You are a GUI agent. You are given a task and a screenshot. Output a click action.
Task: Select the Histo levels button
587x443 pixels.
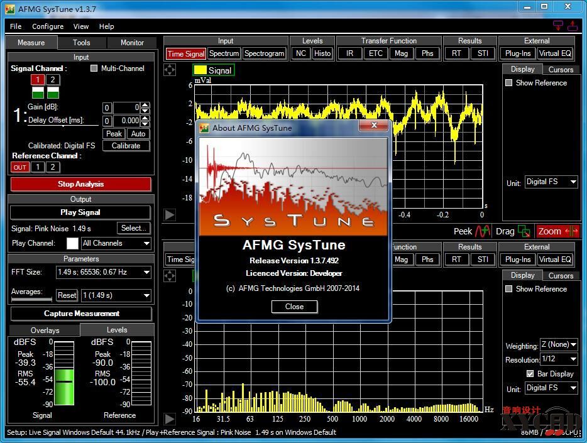(322, 53)
